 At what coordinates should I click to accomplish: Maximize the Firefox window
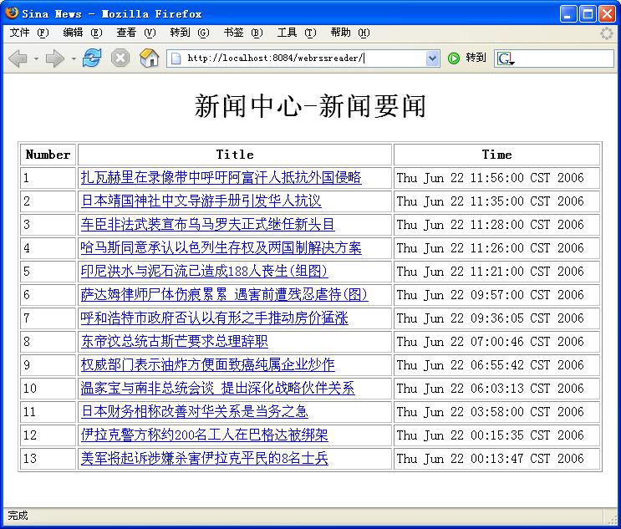[588, 14]
